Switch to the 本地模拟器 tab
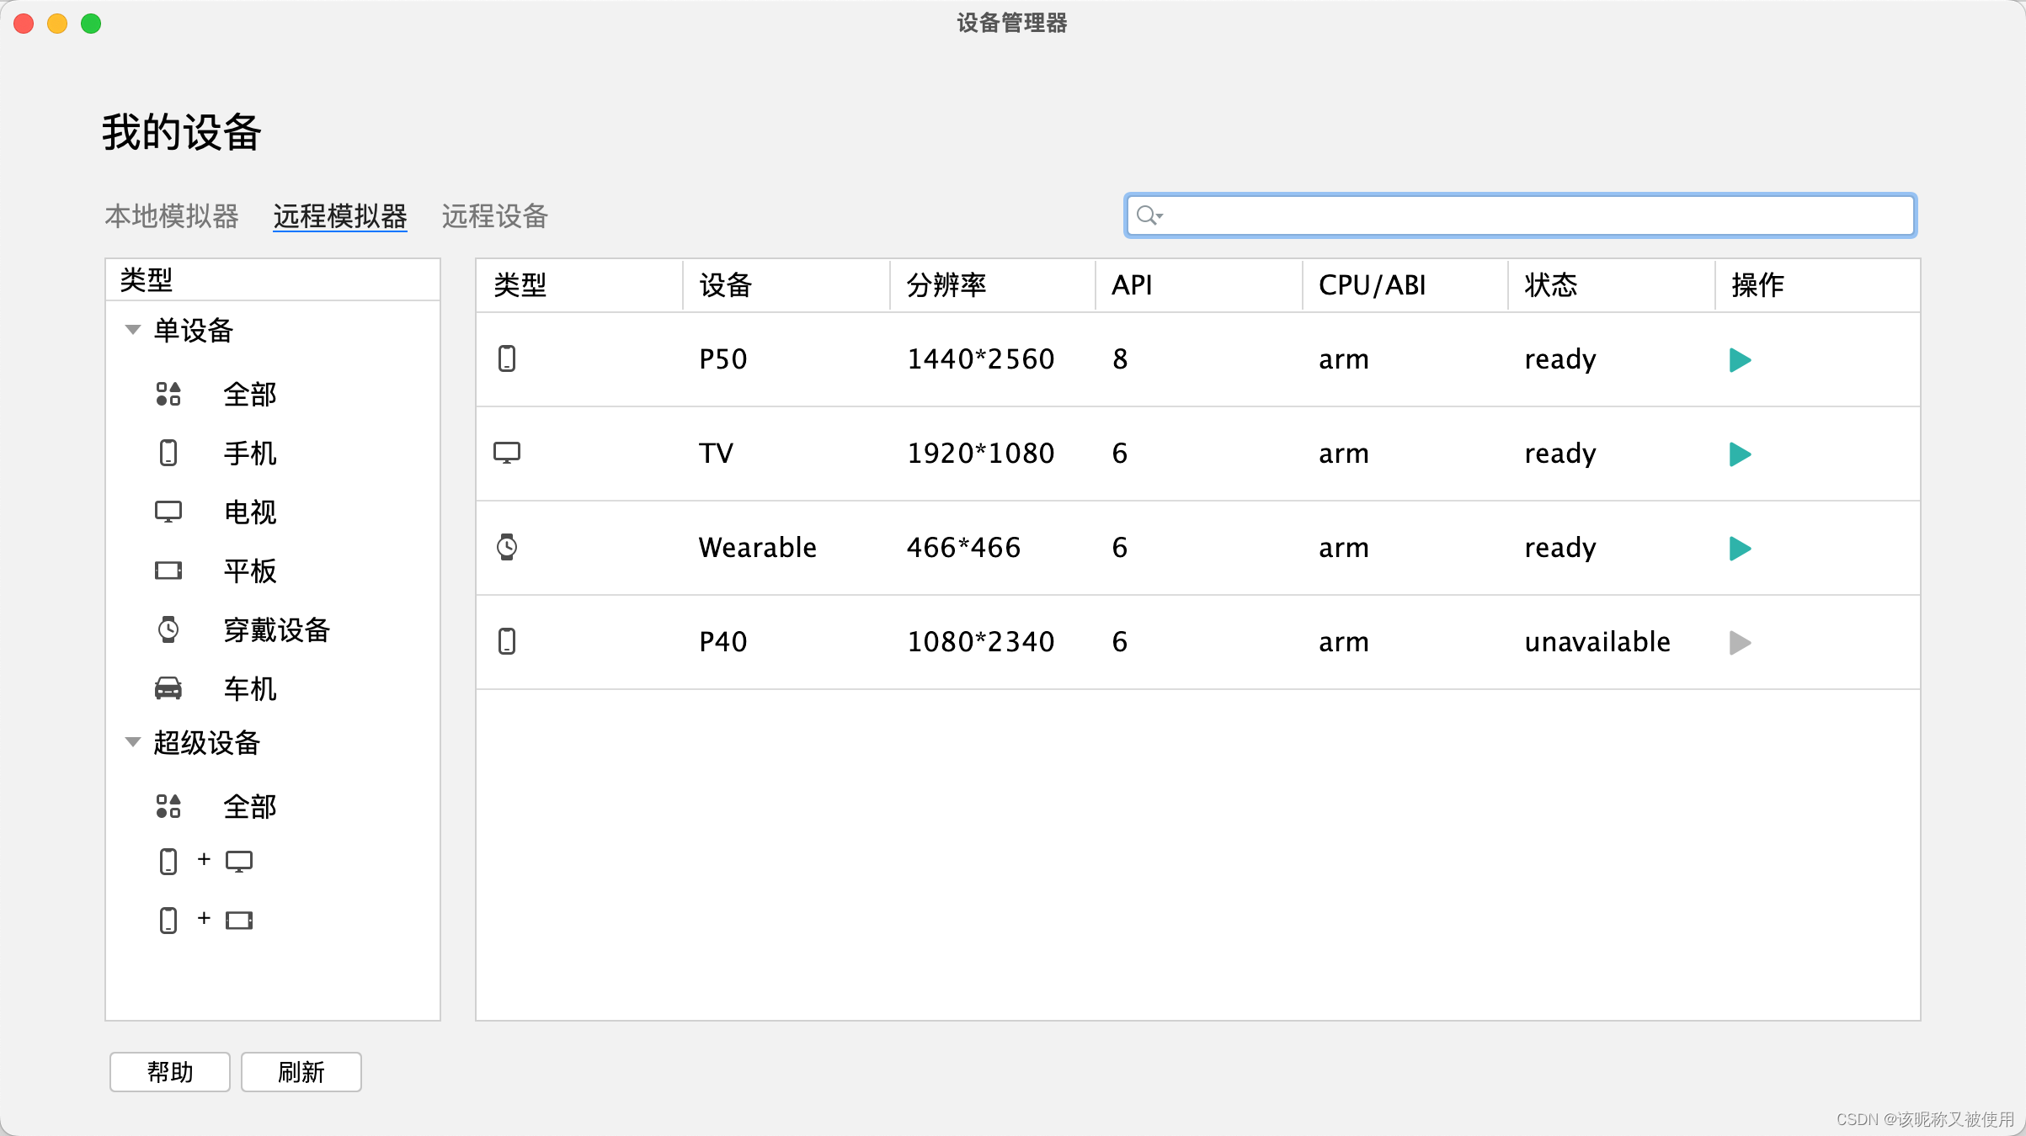2026x1136 pixels. (171, 215)
